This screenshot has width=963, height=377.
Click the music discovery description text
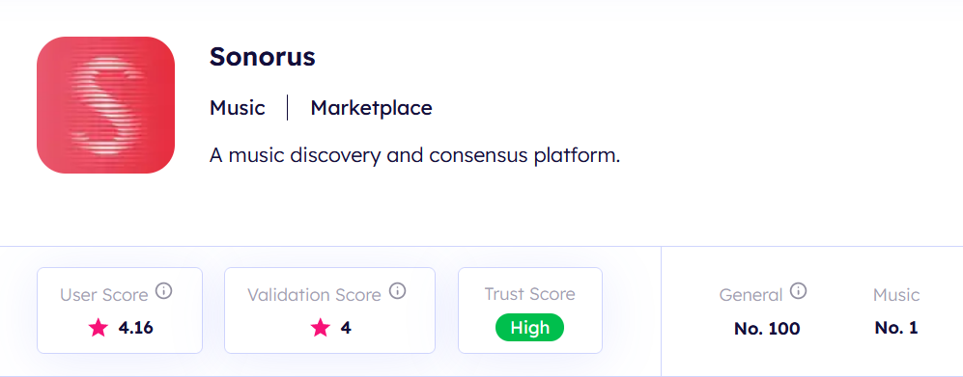tap(414, 155)
